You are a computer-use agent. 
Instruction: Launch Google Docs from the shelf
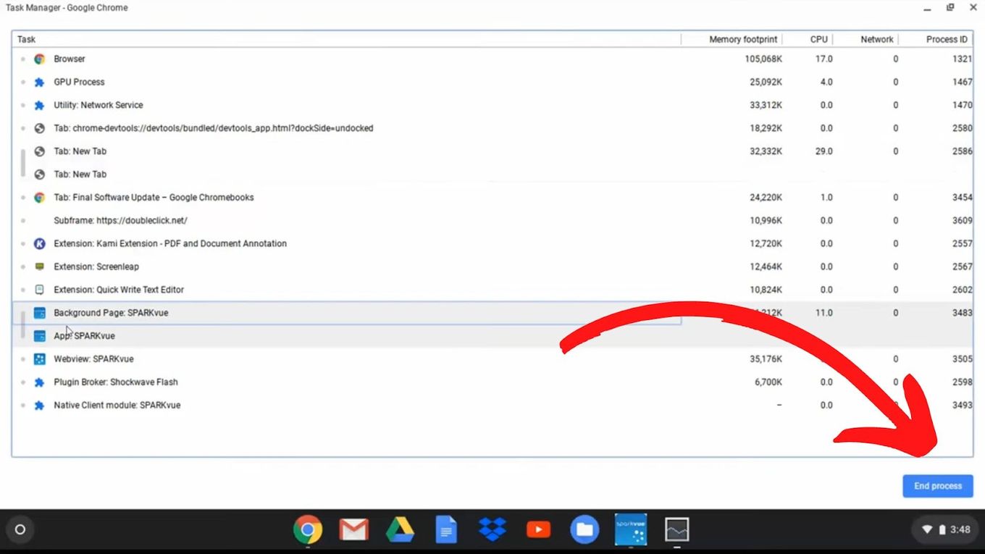[x=446, y=529]
